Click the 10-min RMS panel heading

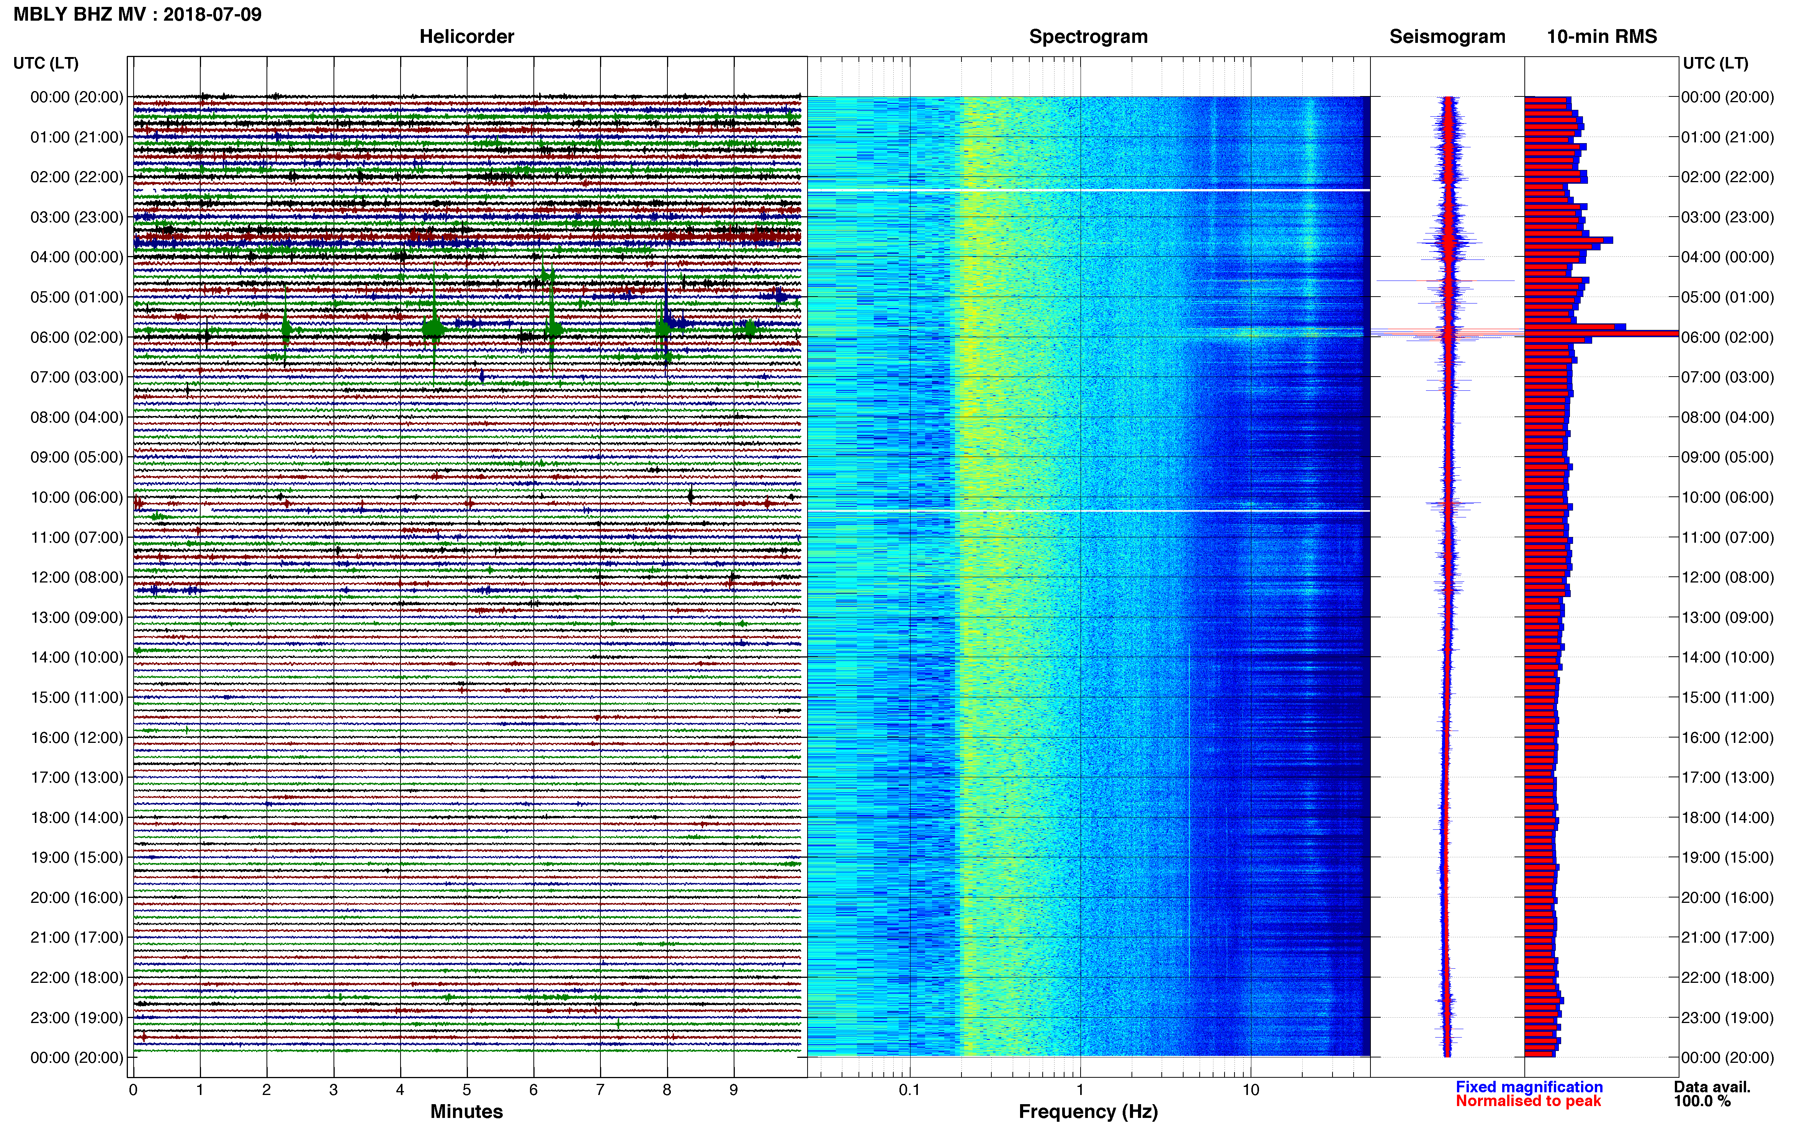(x=1602, y=37)
